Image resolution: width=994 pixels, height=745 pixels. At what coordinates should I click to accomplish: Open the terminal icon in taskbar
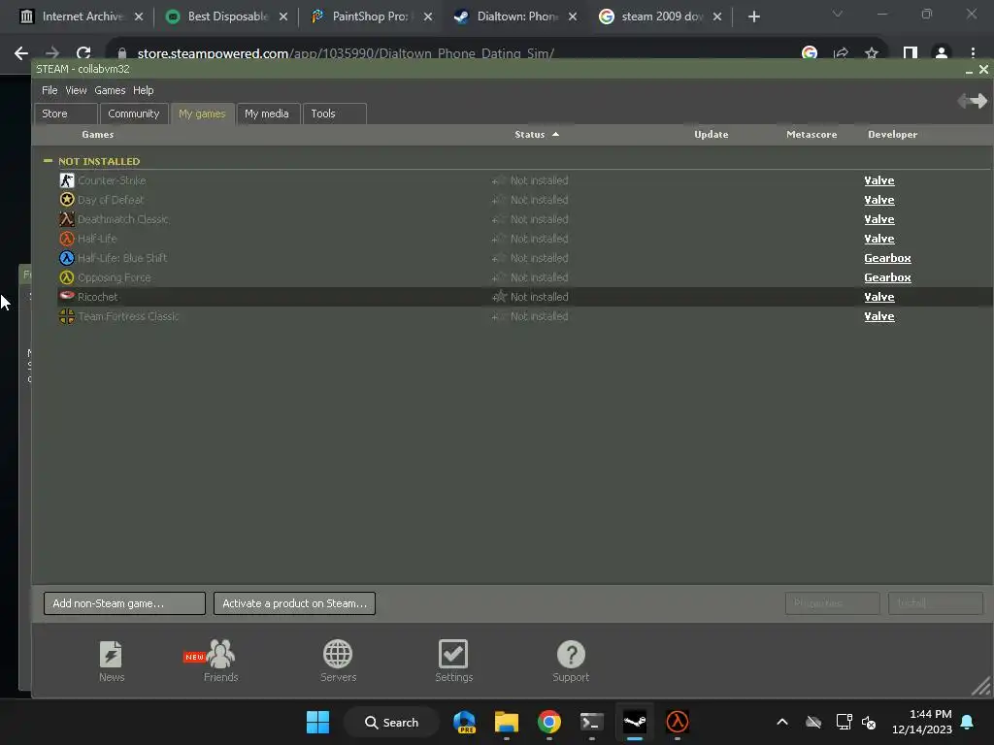[591, 722]
